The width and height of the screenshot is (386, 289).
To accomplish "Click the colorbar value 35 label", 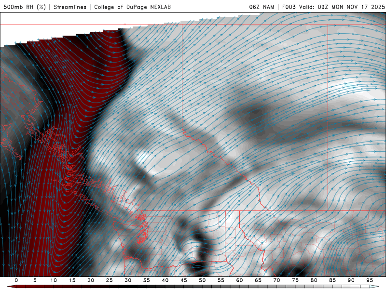I will click(x=146, y=280).
